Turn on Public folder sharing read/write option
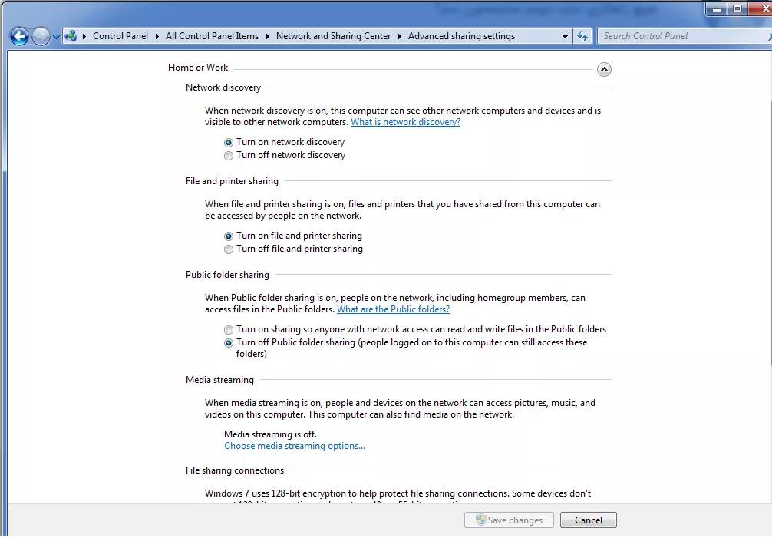772x538 pixels. point(229,330)
